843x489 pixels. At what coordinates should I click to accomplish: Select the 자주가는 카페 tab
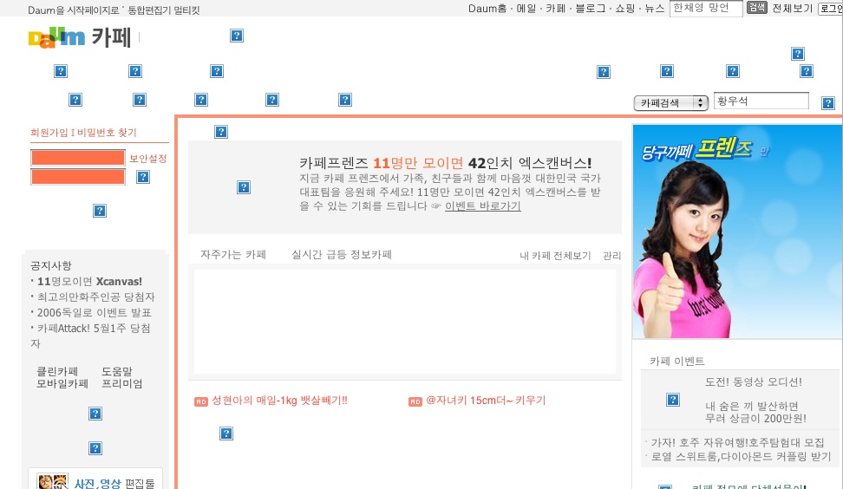pyautogui.click(x=233, y=254)
